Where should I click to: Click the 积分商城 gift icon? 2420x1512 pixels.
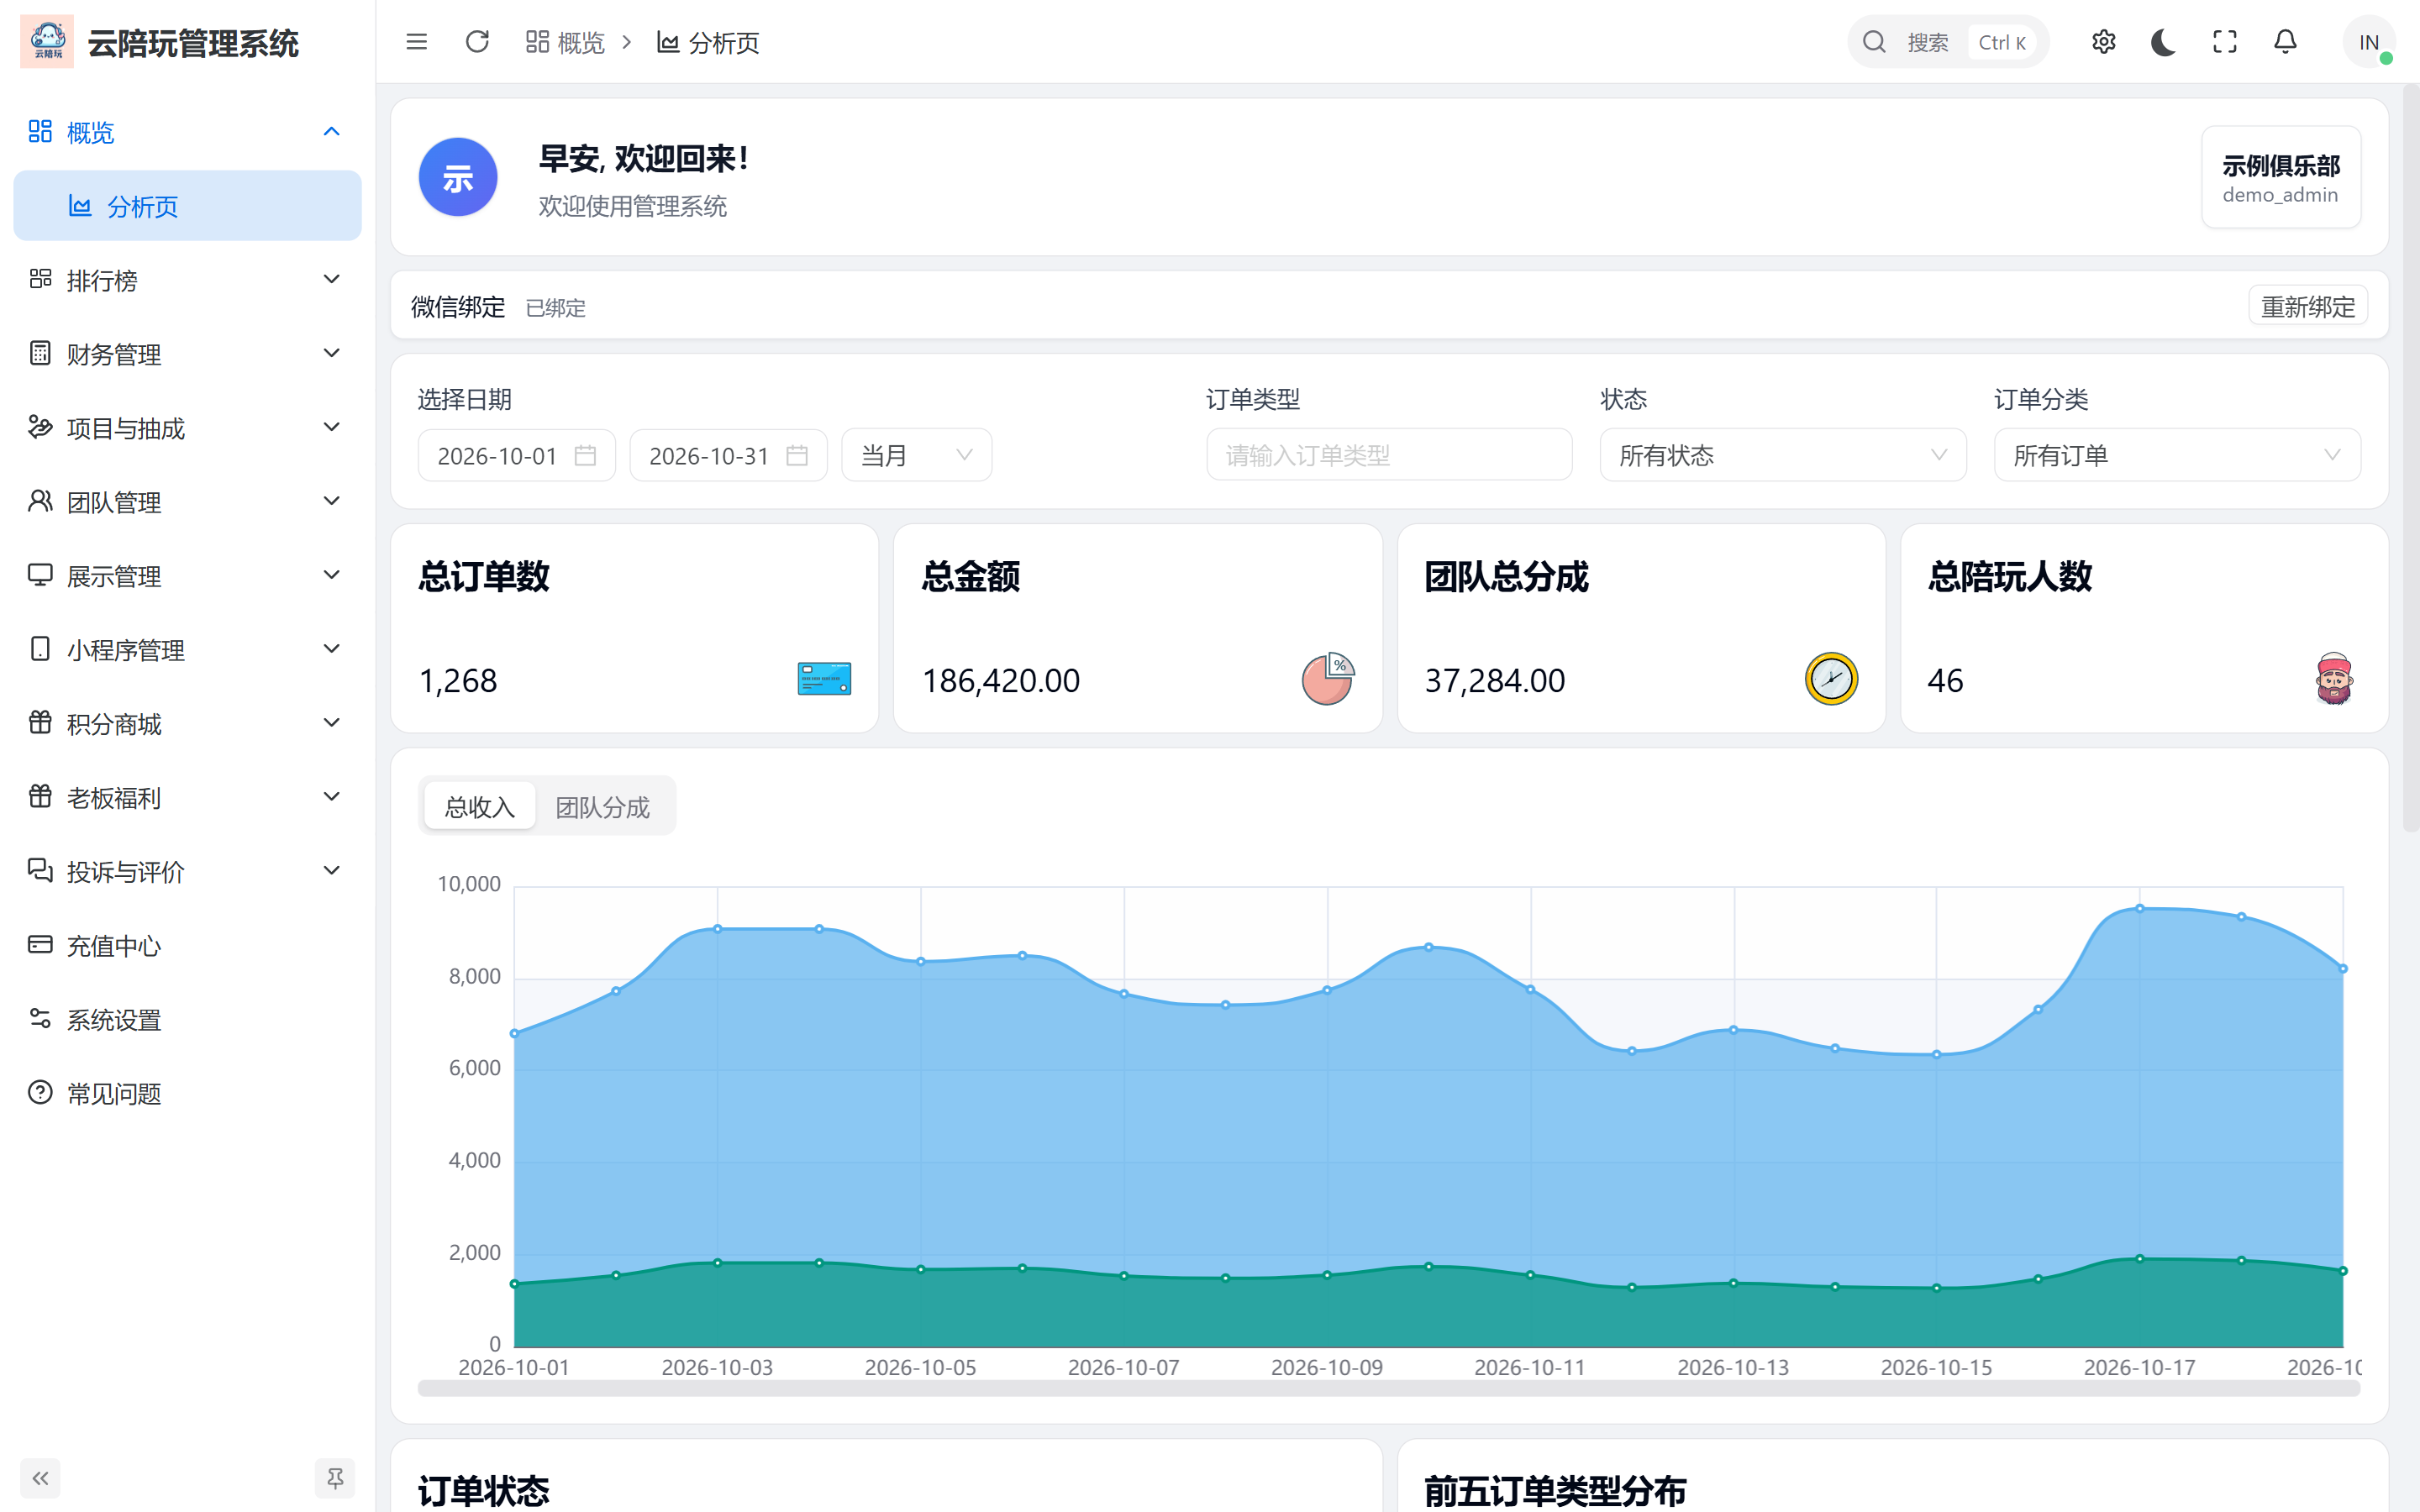[40, 722]
